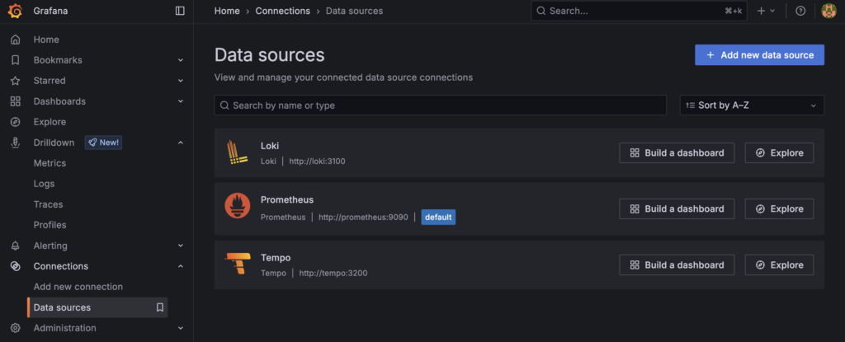This screenshot has width=845, height=342.
Task: Click the Explore compass icon in sidebar
Action: (x=15, y=122)
